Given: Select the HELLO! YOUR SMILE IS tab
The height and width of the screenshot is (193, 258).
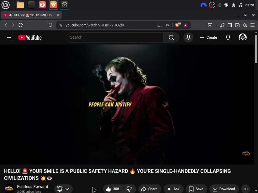Looking at the screenshot, I should click(x=31, y=15).
